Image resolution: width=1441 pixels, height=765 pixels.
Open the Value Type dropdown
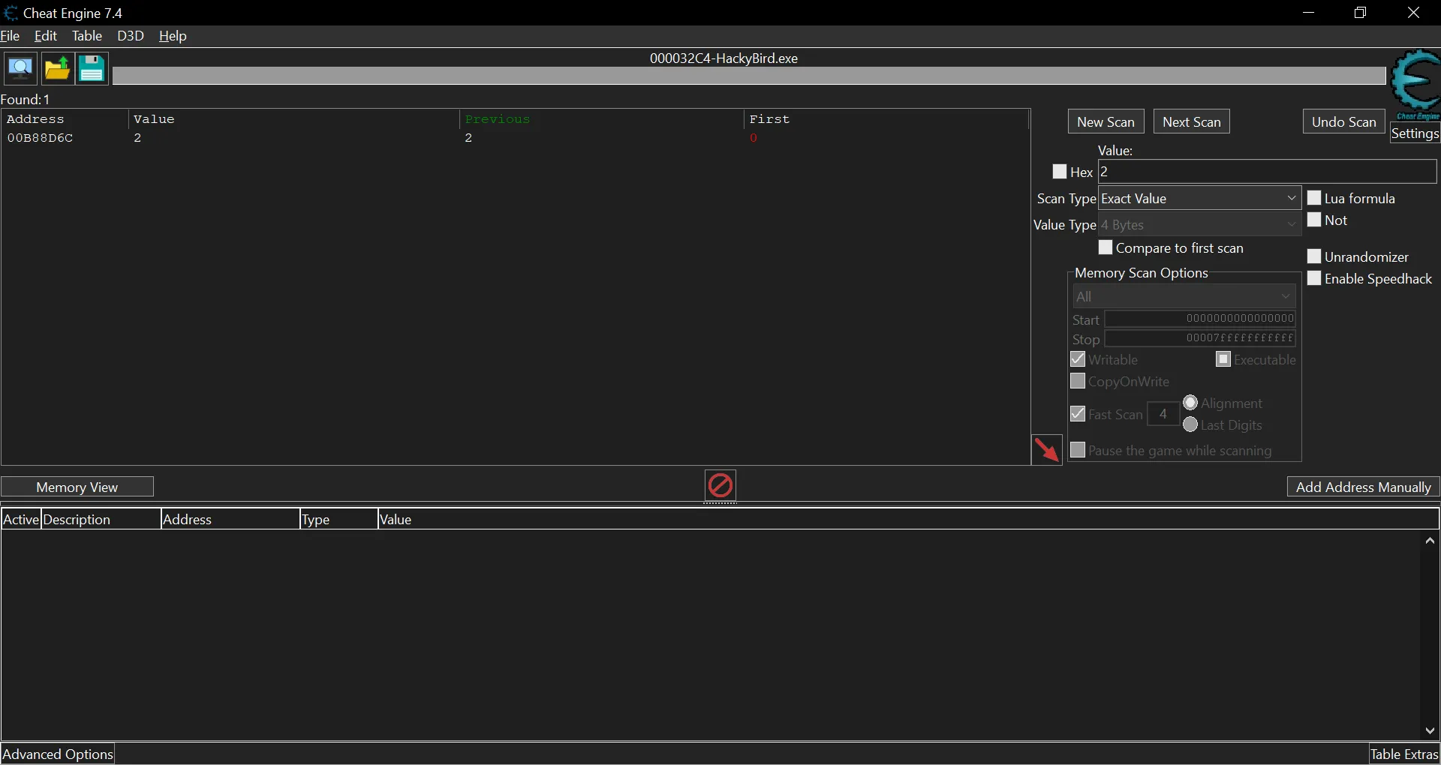click(x=1199, y=224)
